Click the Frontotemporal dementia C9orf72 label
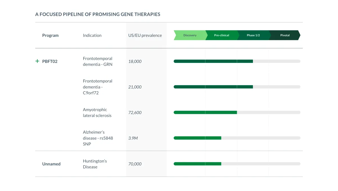338x191 pixels. pos(97,87)
